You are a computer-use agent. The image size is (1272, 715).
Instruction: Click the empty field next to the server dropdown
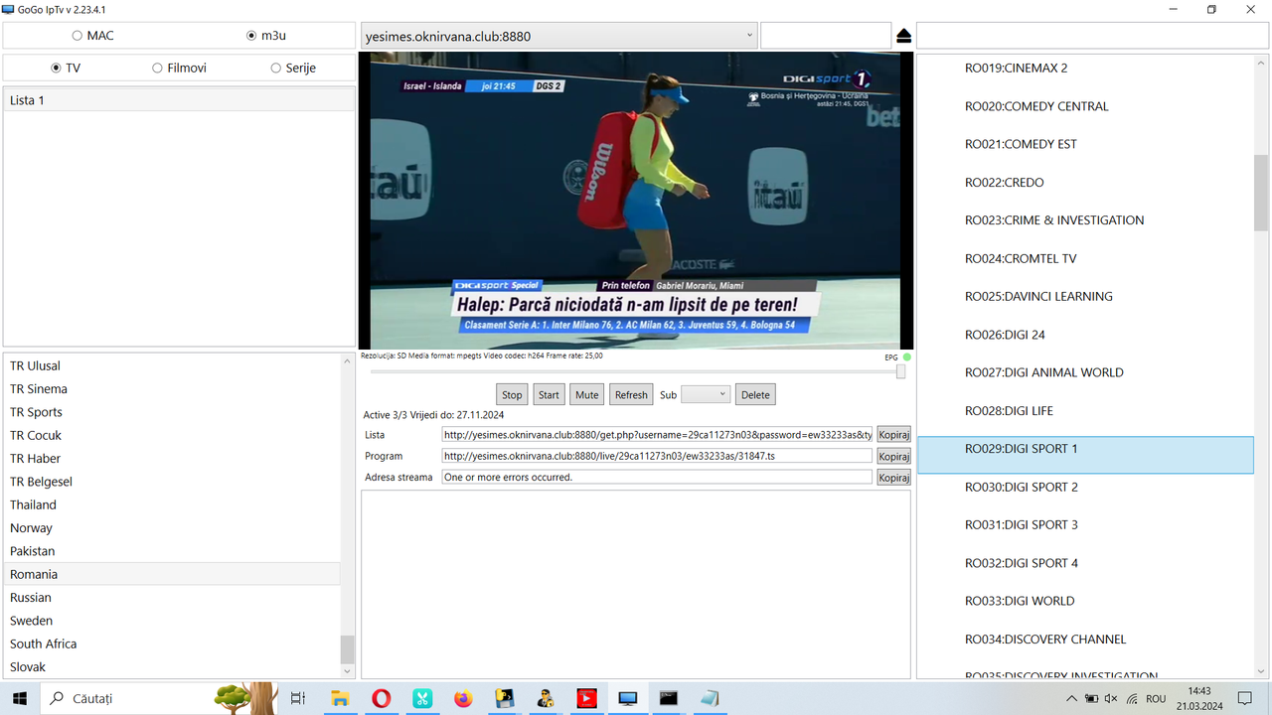coord(826,36)
